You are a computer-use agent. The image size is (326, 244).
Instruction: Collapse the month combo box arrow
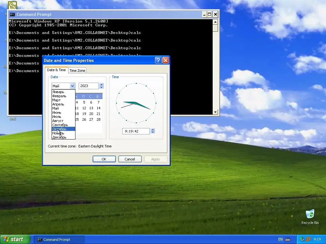pyautogui.click(x=72, y=86)
